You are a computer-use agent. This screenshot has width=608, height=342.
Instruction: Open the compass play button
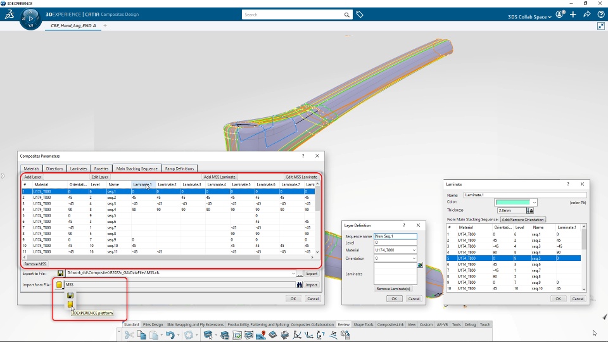pos(30,18)
